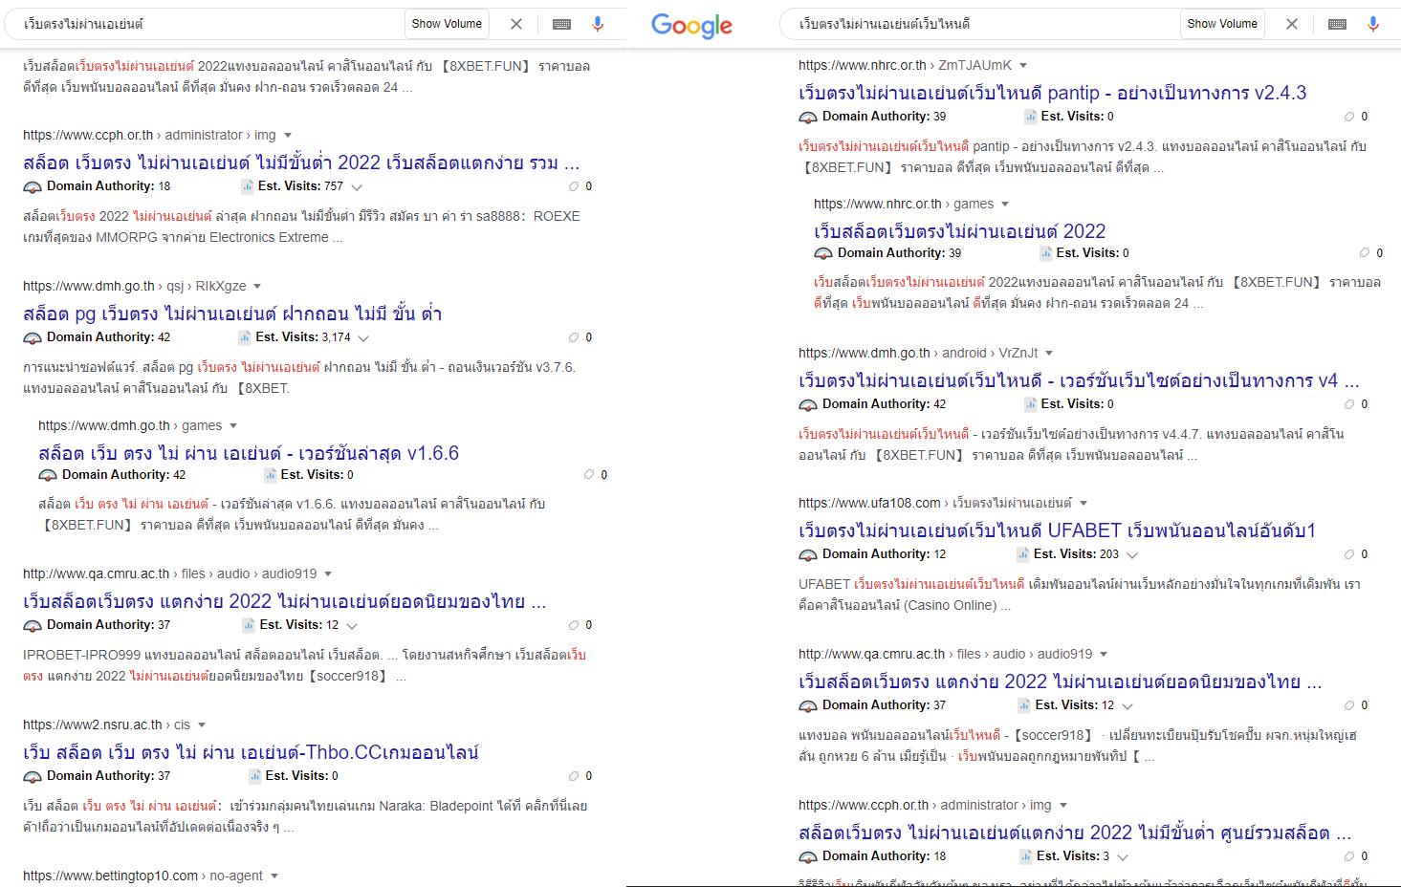Open dropdown beside bettingtop10.com no-agent URL
The width and height of the screenshot is (1401, 887).
[x=274, y=876]
